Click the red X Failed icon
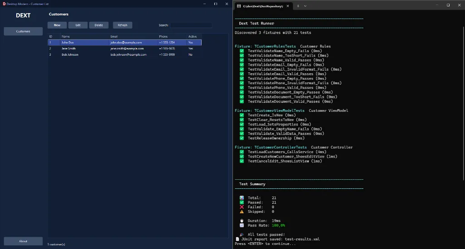Image resolution: width=465 pixels, height=249 pixels. point(242,207)
